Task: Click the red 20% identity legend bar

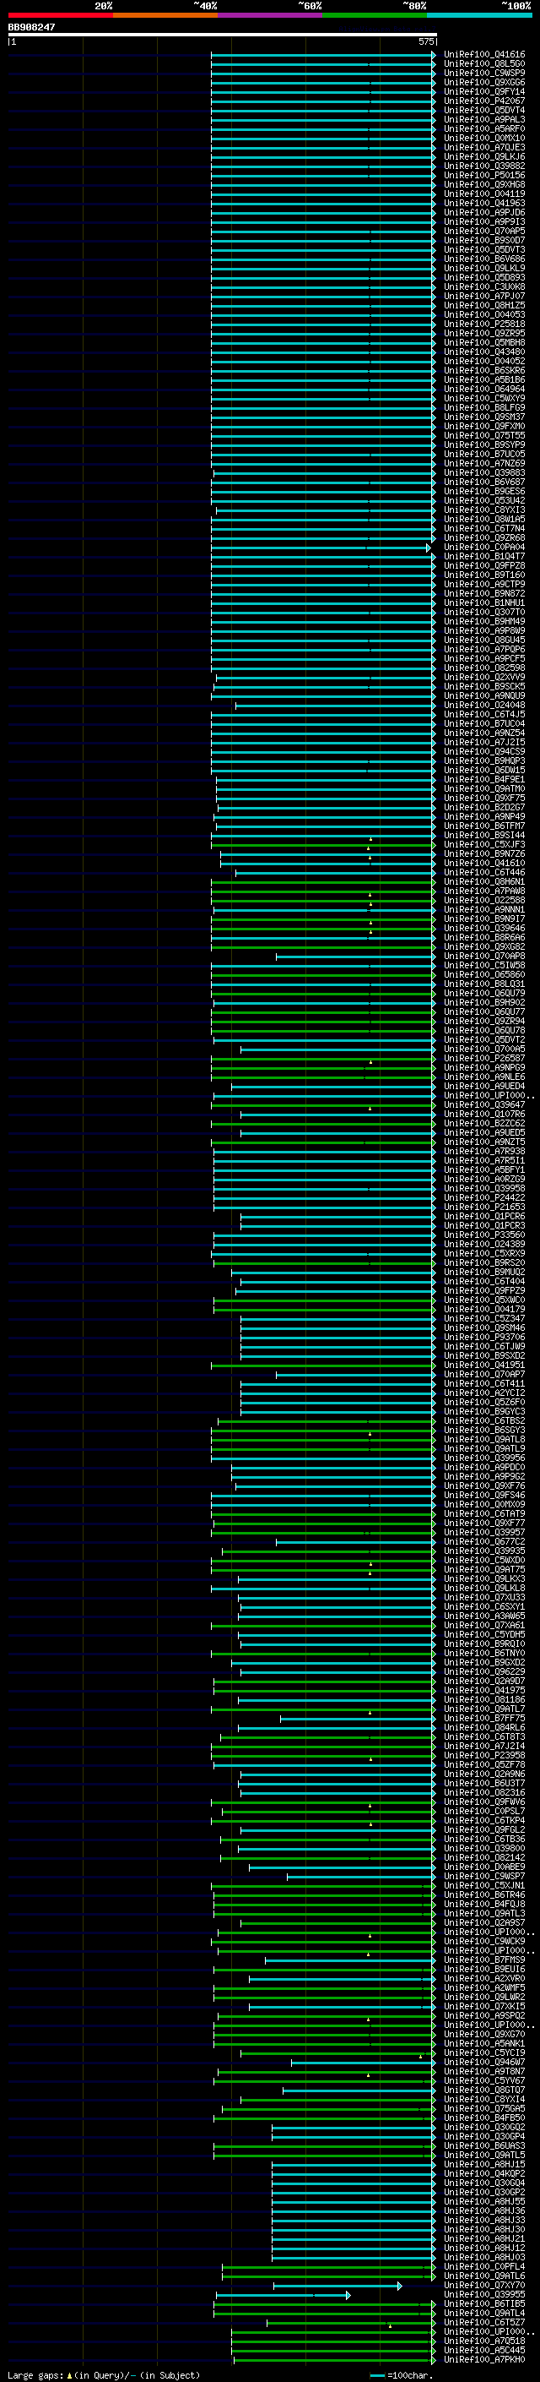Action: pos(60,15)
